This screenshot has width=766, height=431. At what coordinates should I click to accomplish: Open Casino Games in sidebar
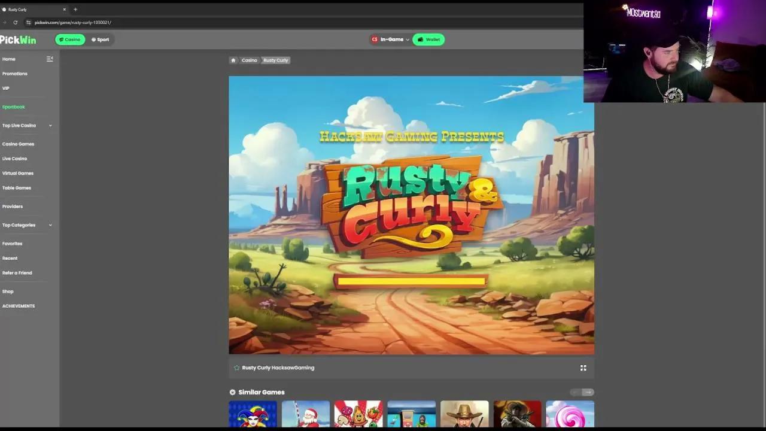(18, 144)
